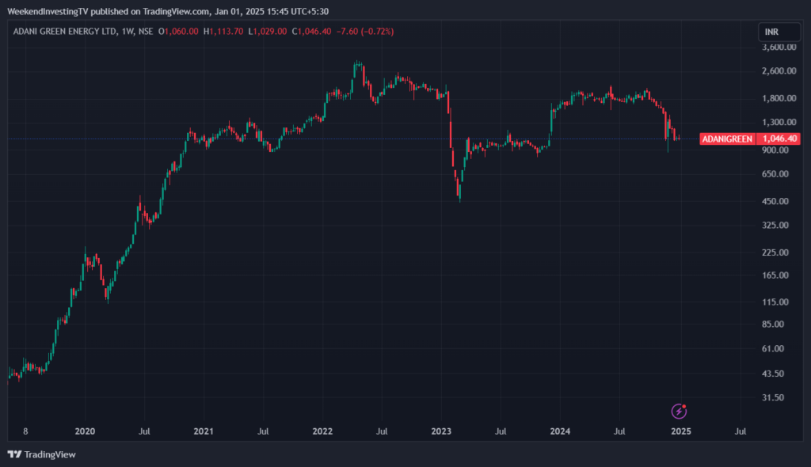Screen dimensions: 811x467
Task: Click the TradingView logo
Action: (x=42, y=454)
